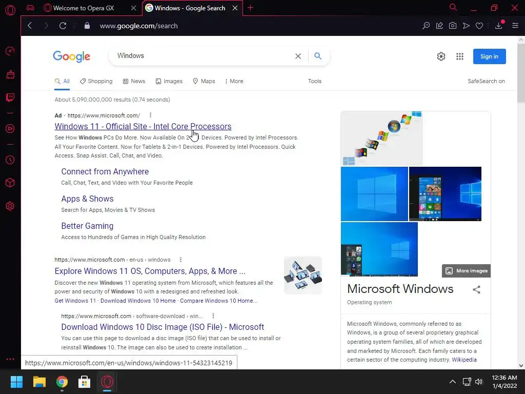Viewport: 525px width, 394px height.
Task: Click the More images button
Action: [467, 271]
